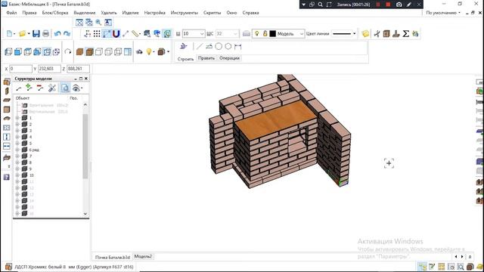Click the X coordinate input field
Image resolution: width=484 pixels, height=272 pixels.
(20, 69)
